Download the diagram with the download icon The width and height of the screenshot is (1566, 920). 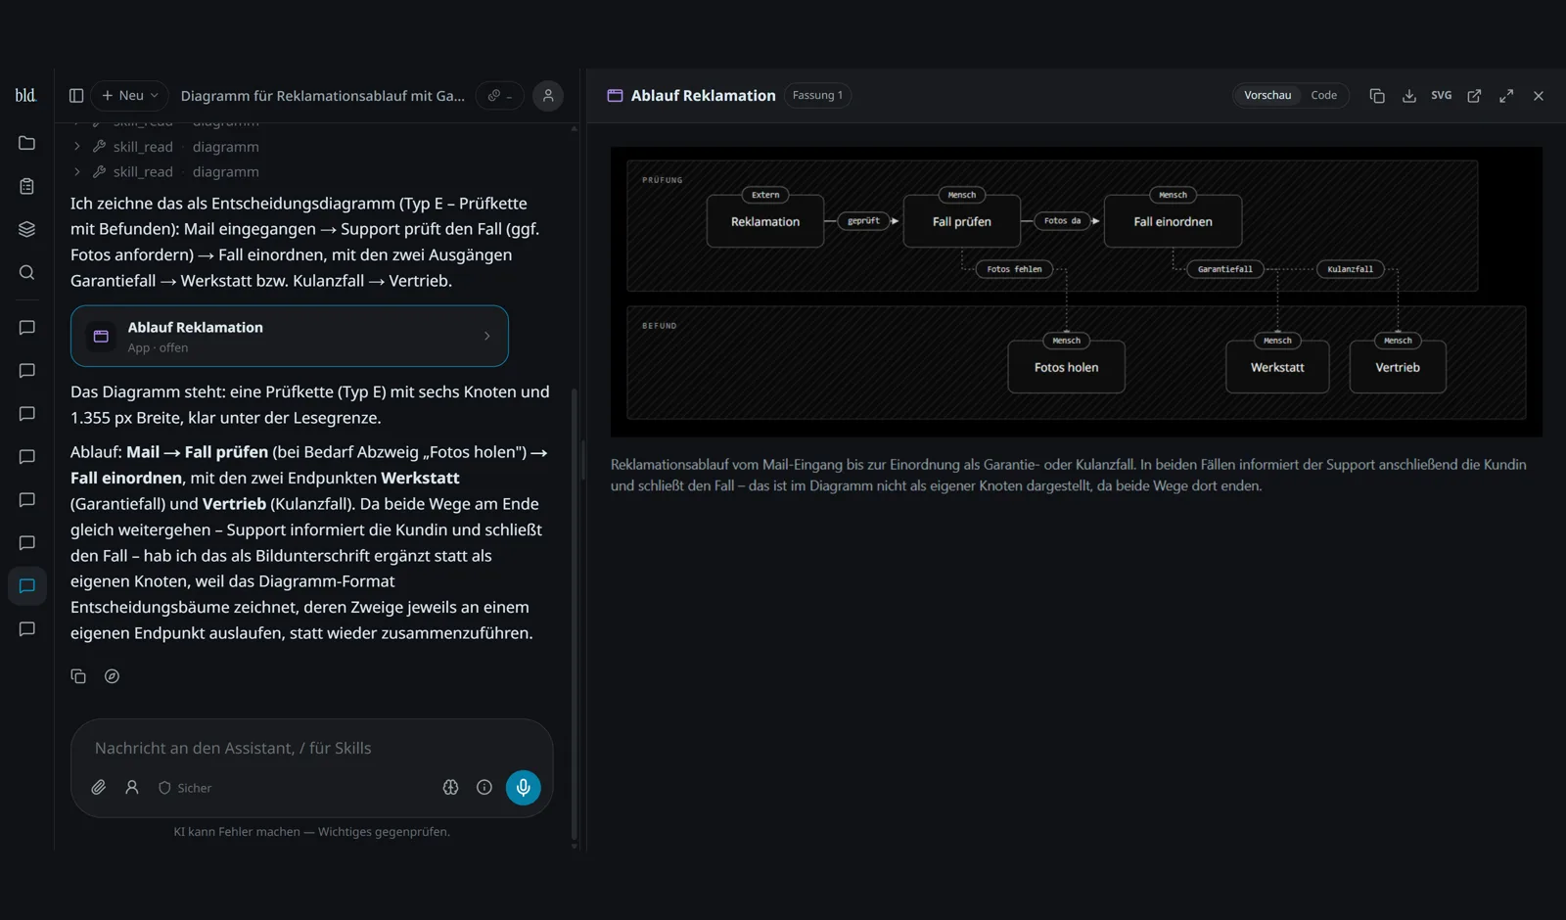[x=1409, y=95]
